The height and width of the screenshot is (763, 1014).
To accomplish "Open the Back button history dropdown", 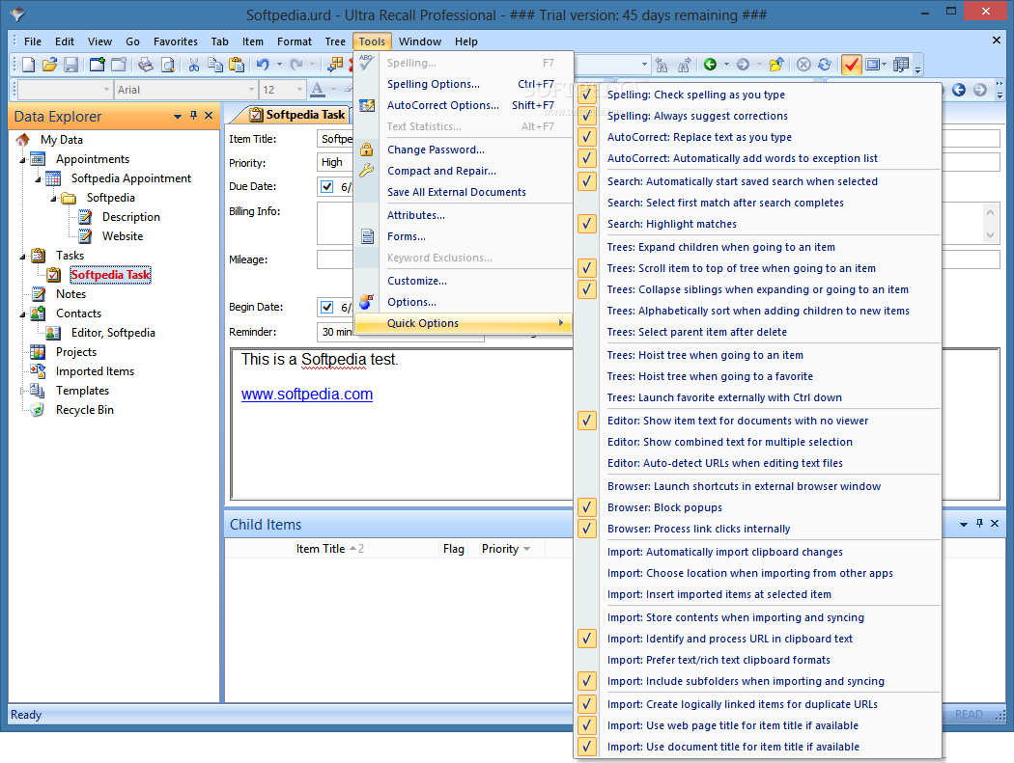I will [x=726, y=65].
